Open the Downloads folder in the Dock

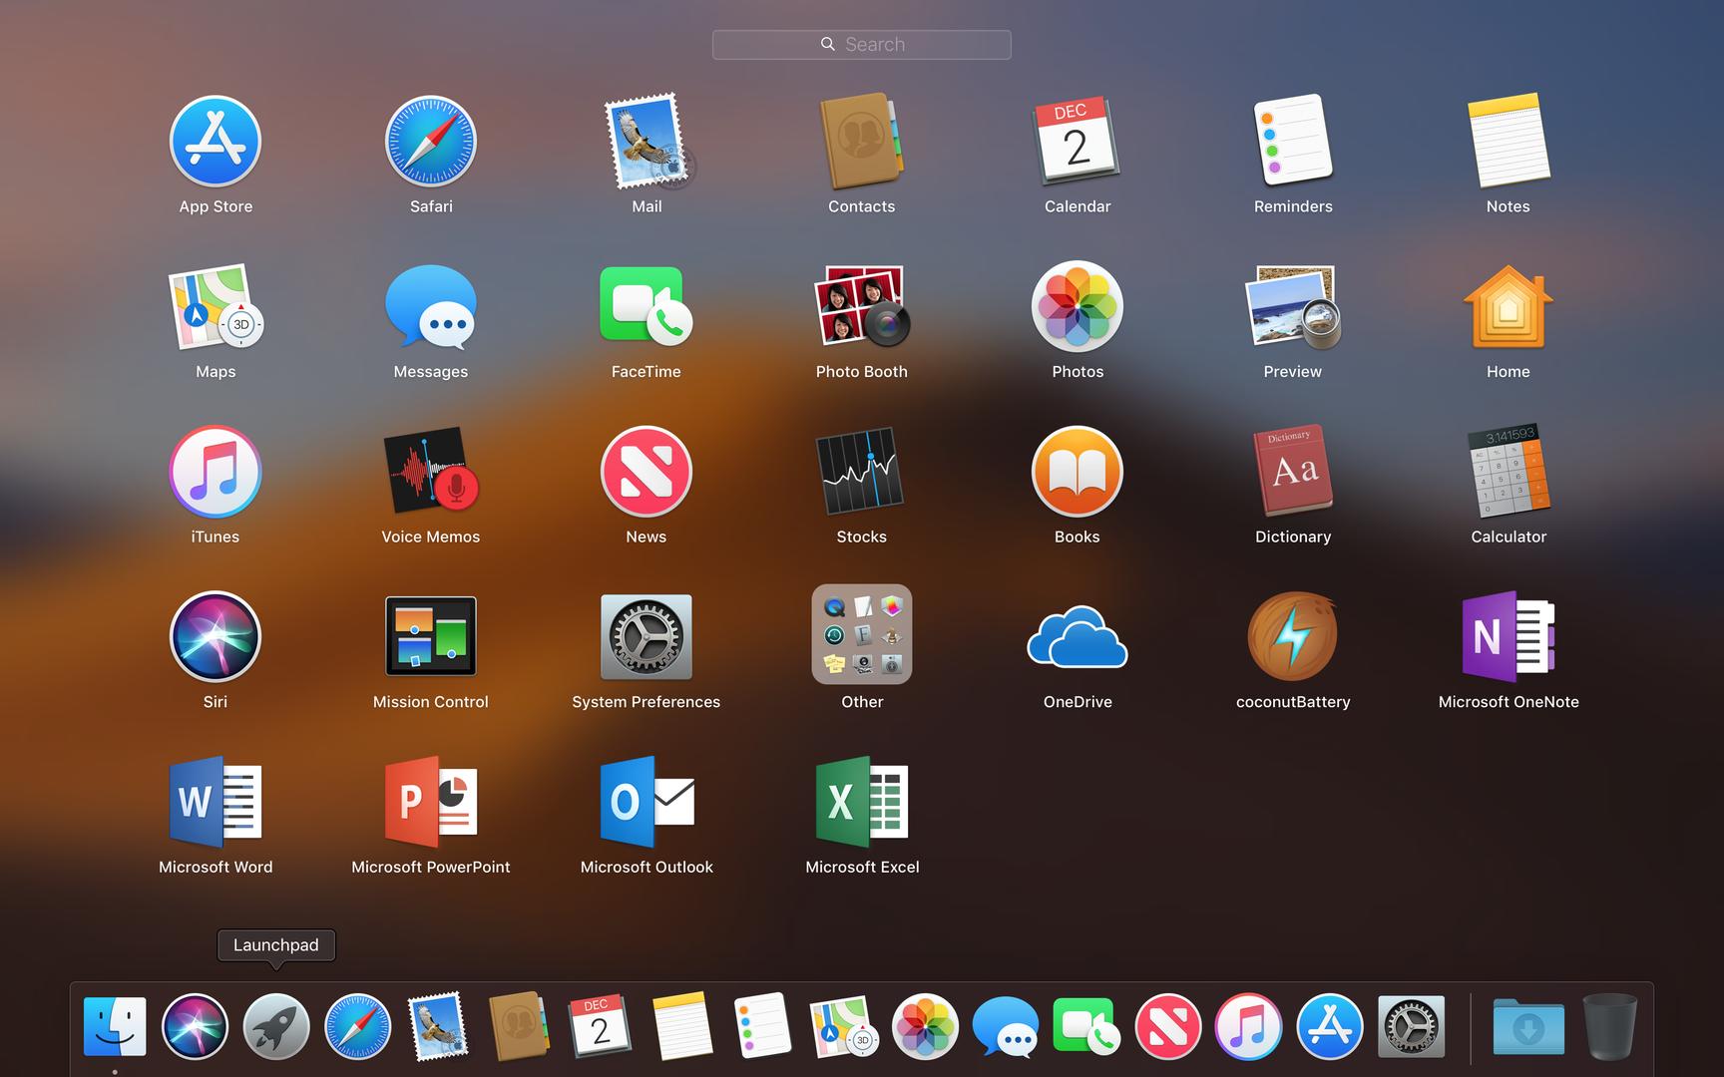[x=1528, y=1026]
